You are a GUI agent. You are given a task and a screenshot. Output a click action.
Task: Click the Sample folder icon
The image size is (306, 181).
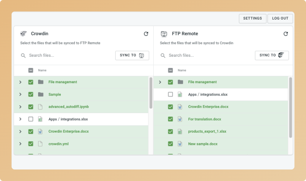point(40,94)
